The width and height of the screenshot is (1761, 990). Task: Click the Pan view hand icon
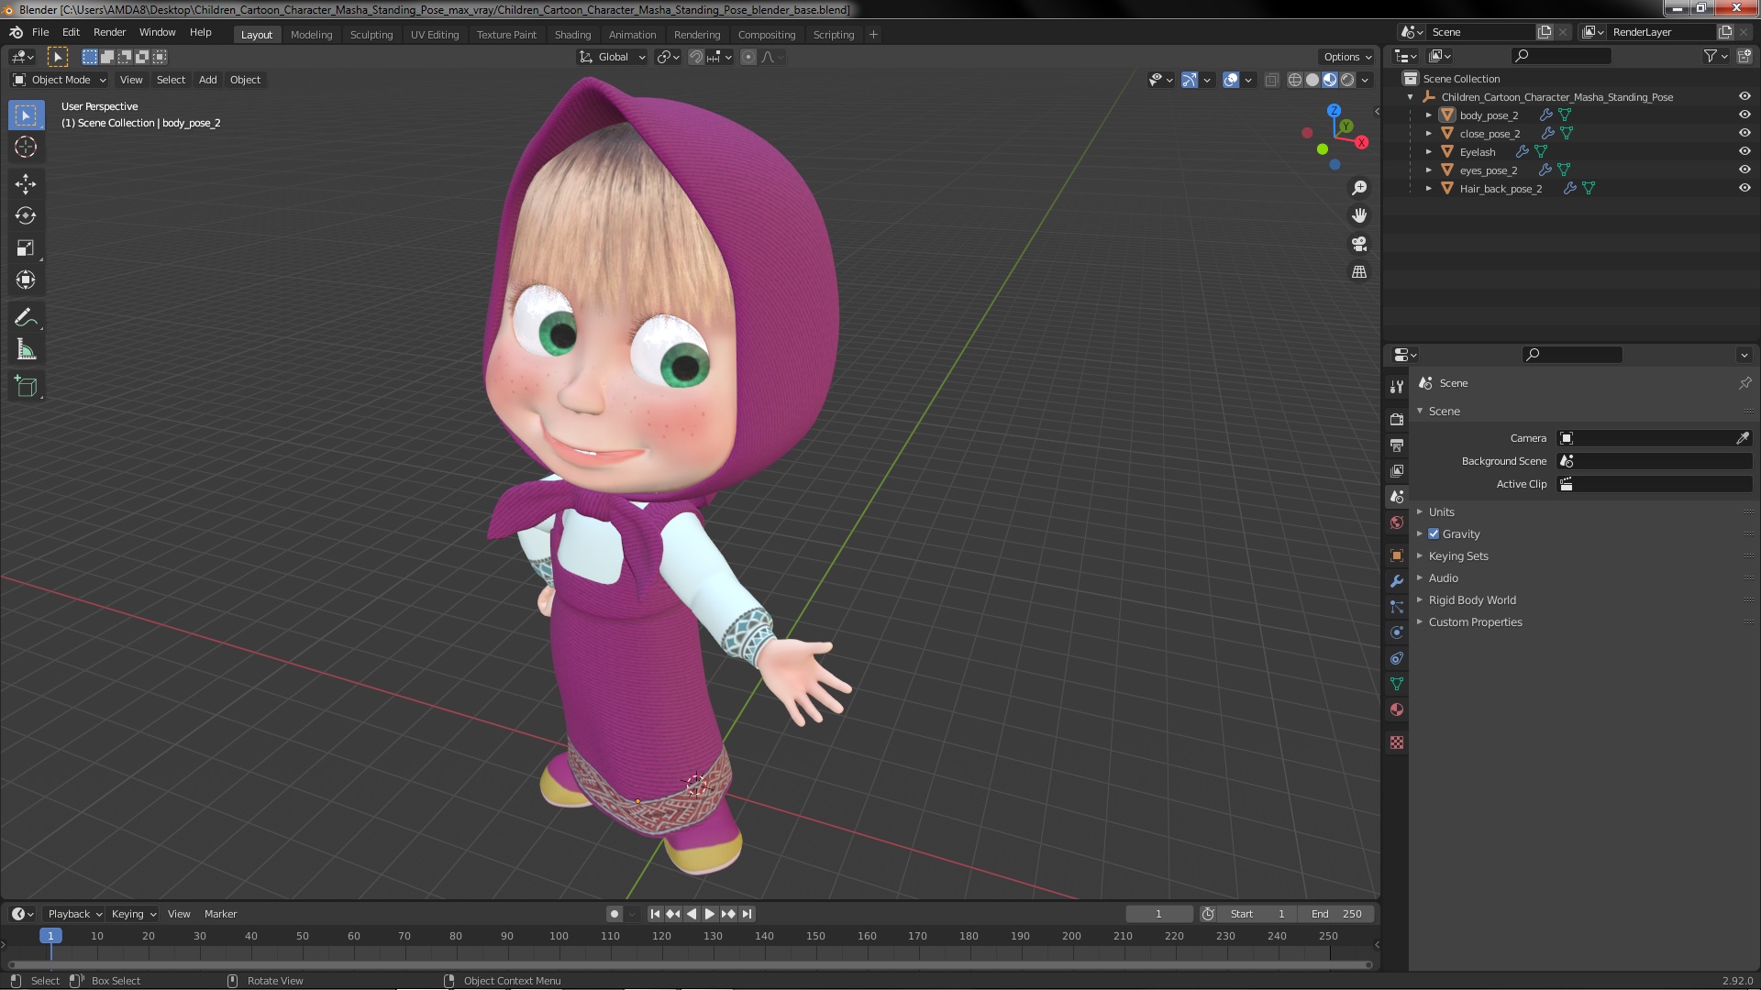[x=1359, y=215]
